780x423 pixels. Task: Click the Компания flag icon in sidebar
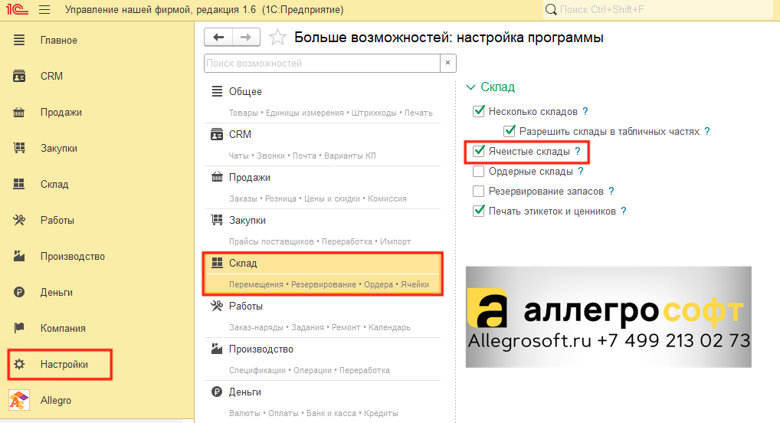click(19, 328)
